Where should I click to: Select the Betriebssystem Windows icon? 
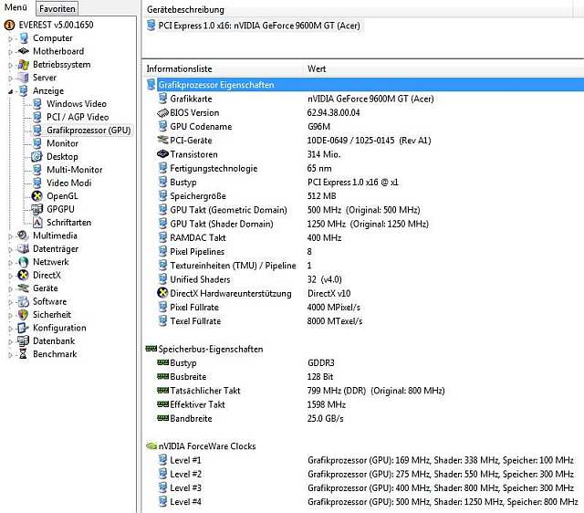(24, 65)
